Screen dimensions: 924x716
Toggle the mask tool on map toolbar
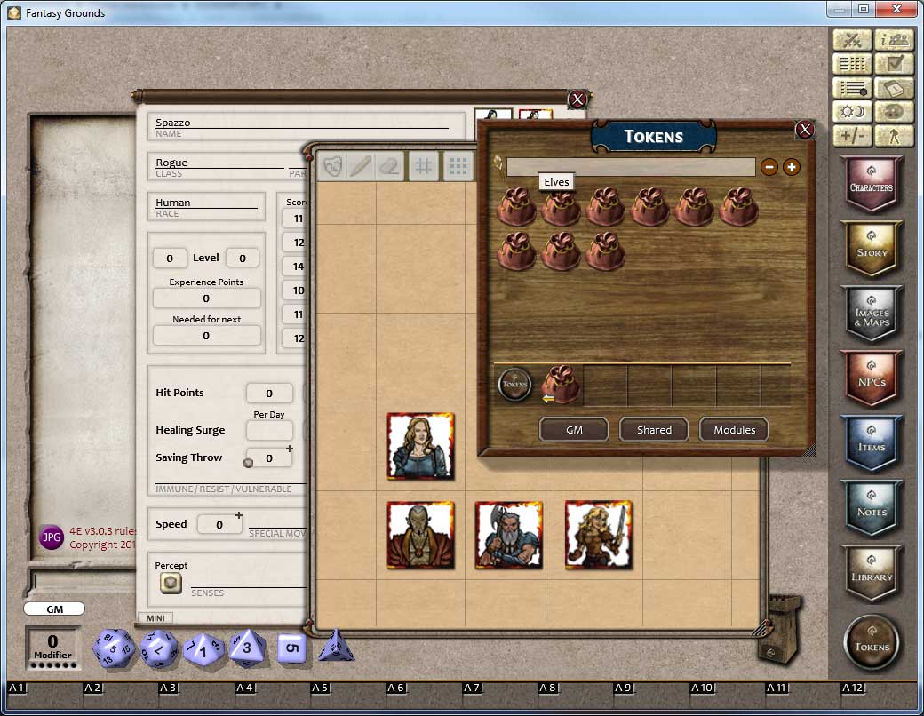[332, 167]
